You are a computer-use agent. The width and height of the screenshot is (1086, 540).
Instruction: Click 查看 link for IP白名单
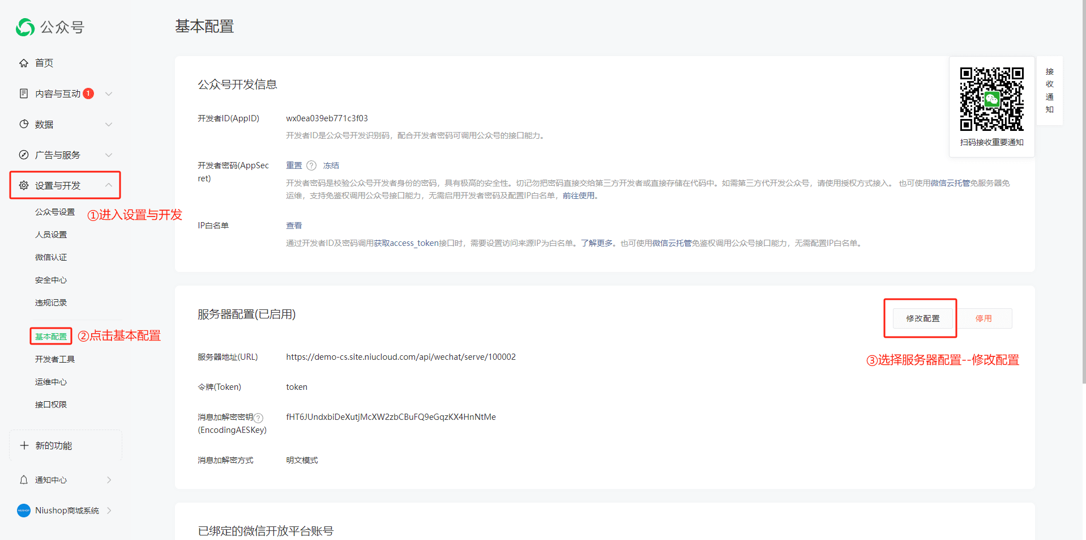pos(294,226)
